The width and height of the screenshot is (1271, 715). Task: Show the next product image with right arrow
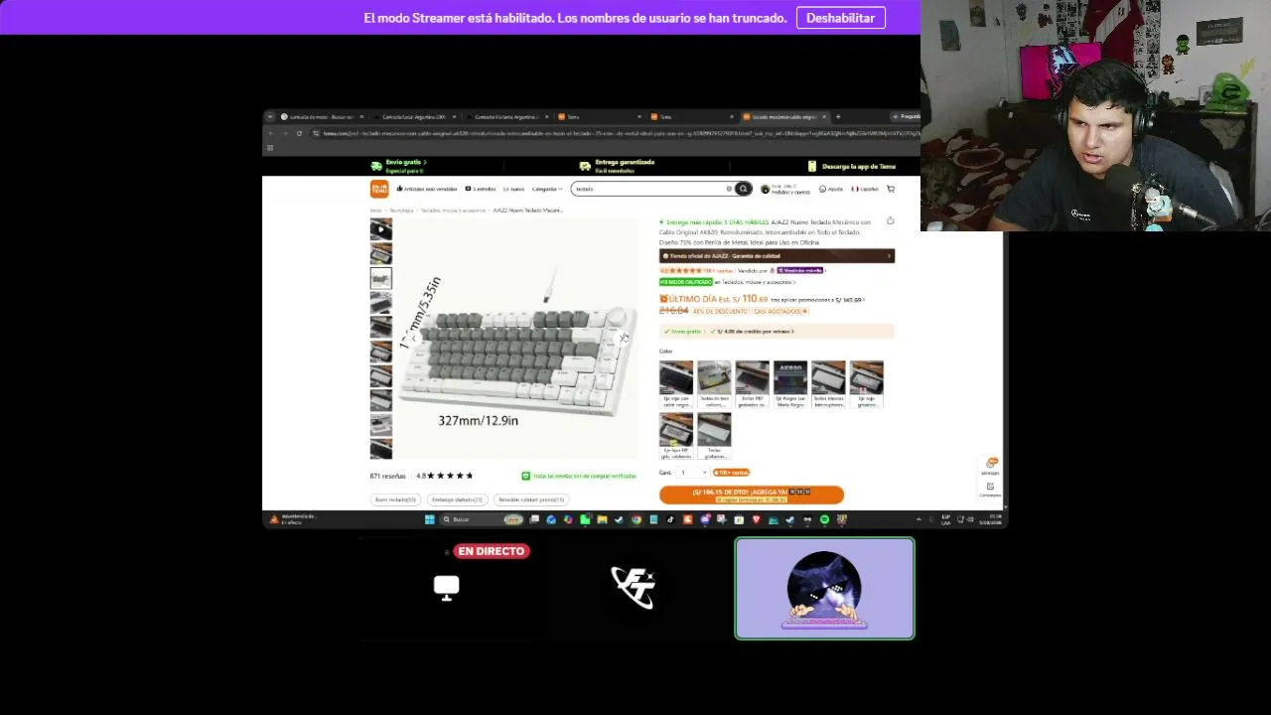coord(625,339)
